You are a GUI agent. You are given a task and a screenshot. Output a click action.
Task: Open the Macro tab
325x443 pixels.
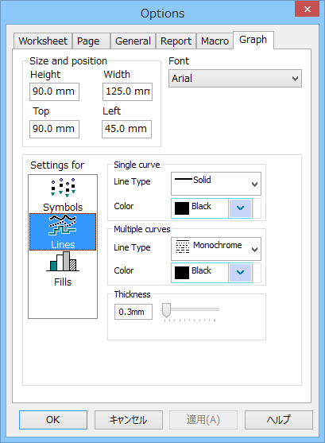(x=215, y=41)
